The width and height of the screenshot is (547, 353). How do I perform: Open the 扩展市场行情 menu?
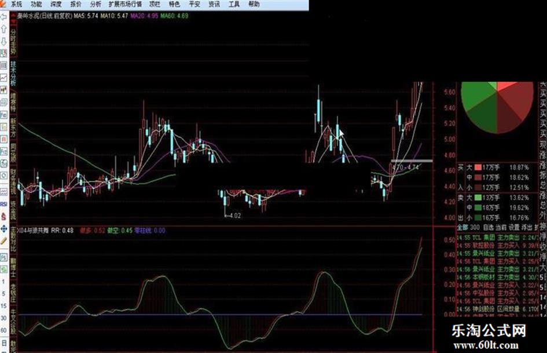point(125,4)
